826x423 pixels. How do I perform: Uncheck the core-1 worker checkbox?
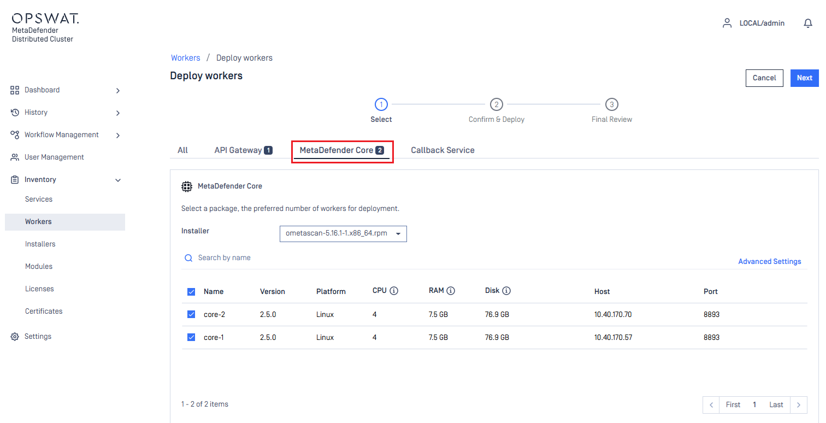click(x=191, y=337)
